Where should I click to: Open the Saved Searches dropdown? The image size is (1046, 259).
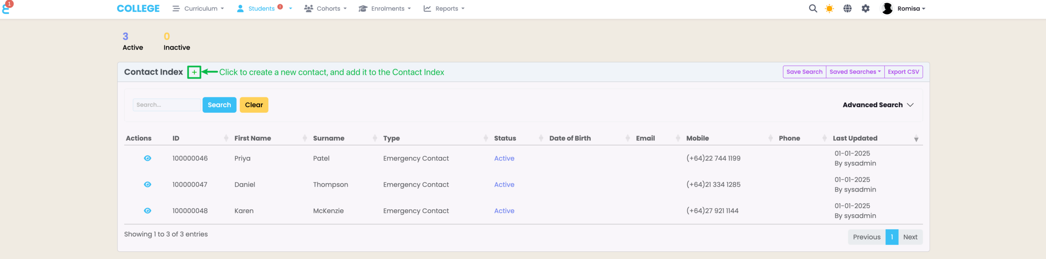click(855, 72)
